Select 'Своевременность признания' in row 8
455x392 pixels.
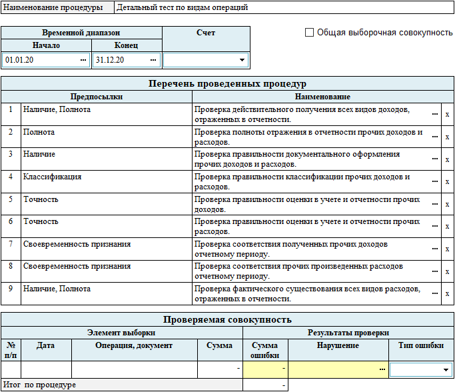point(77,266)
